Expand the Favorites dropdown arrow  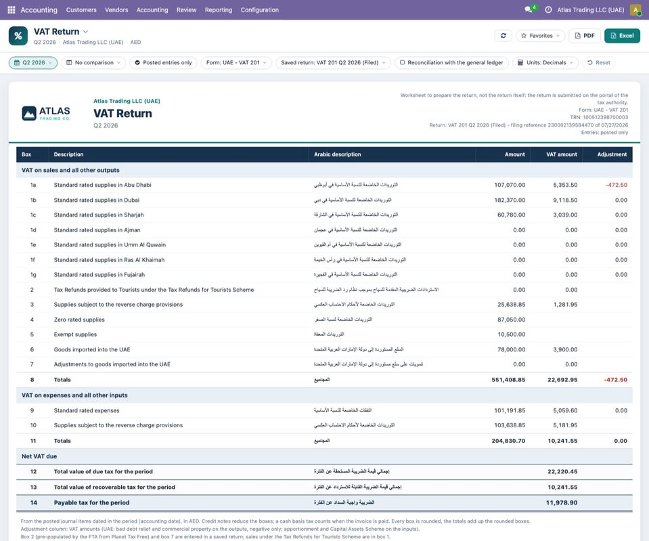click(x=558, y=36)
